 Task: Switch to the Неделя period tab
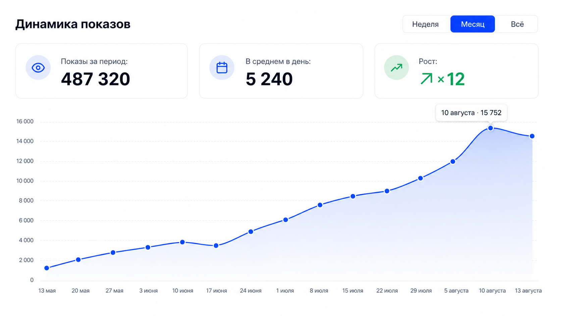click(425, 24)
